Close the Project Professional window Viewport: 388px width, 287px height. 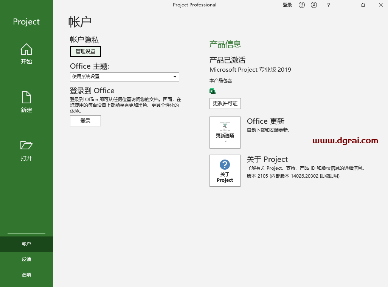tap(380, 5)
